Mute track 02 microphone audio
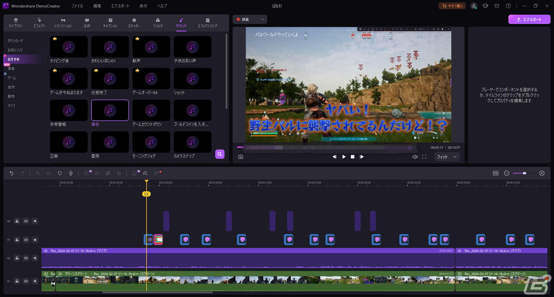554x297 pixels. pyautogui.click(x=35, y=258)
